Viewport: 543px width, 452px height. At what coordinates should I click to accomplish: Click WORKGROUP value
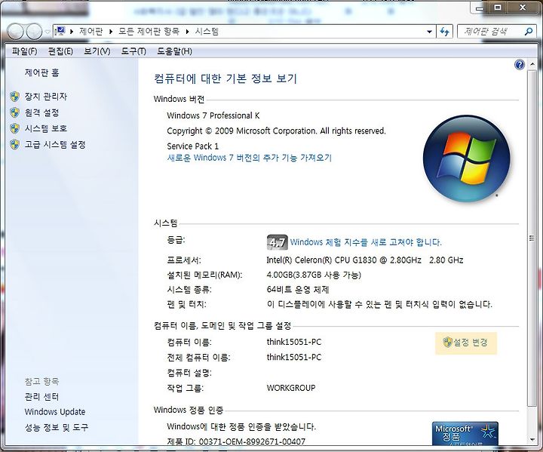point(291,388)
